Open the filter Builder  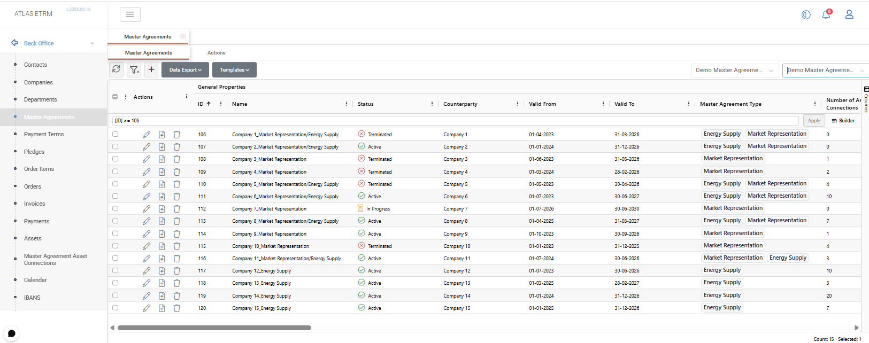point(843,121)
